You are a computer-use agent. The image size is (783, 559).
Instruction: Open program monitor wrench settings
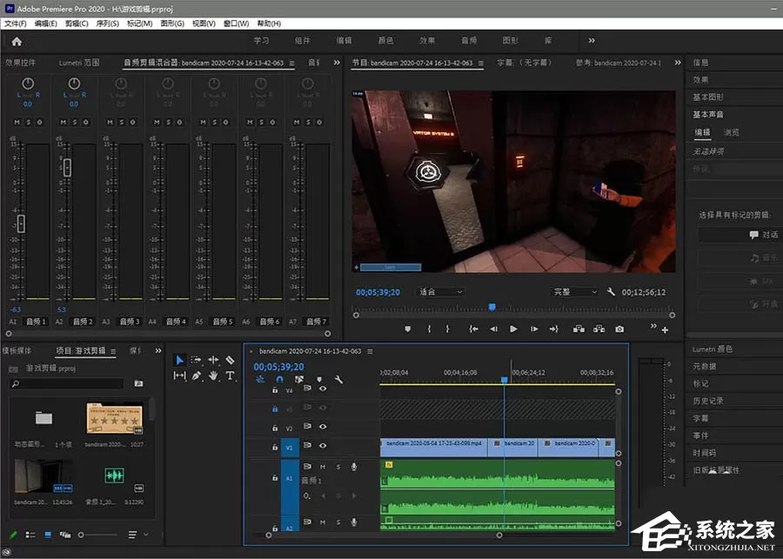[610, 292]
